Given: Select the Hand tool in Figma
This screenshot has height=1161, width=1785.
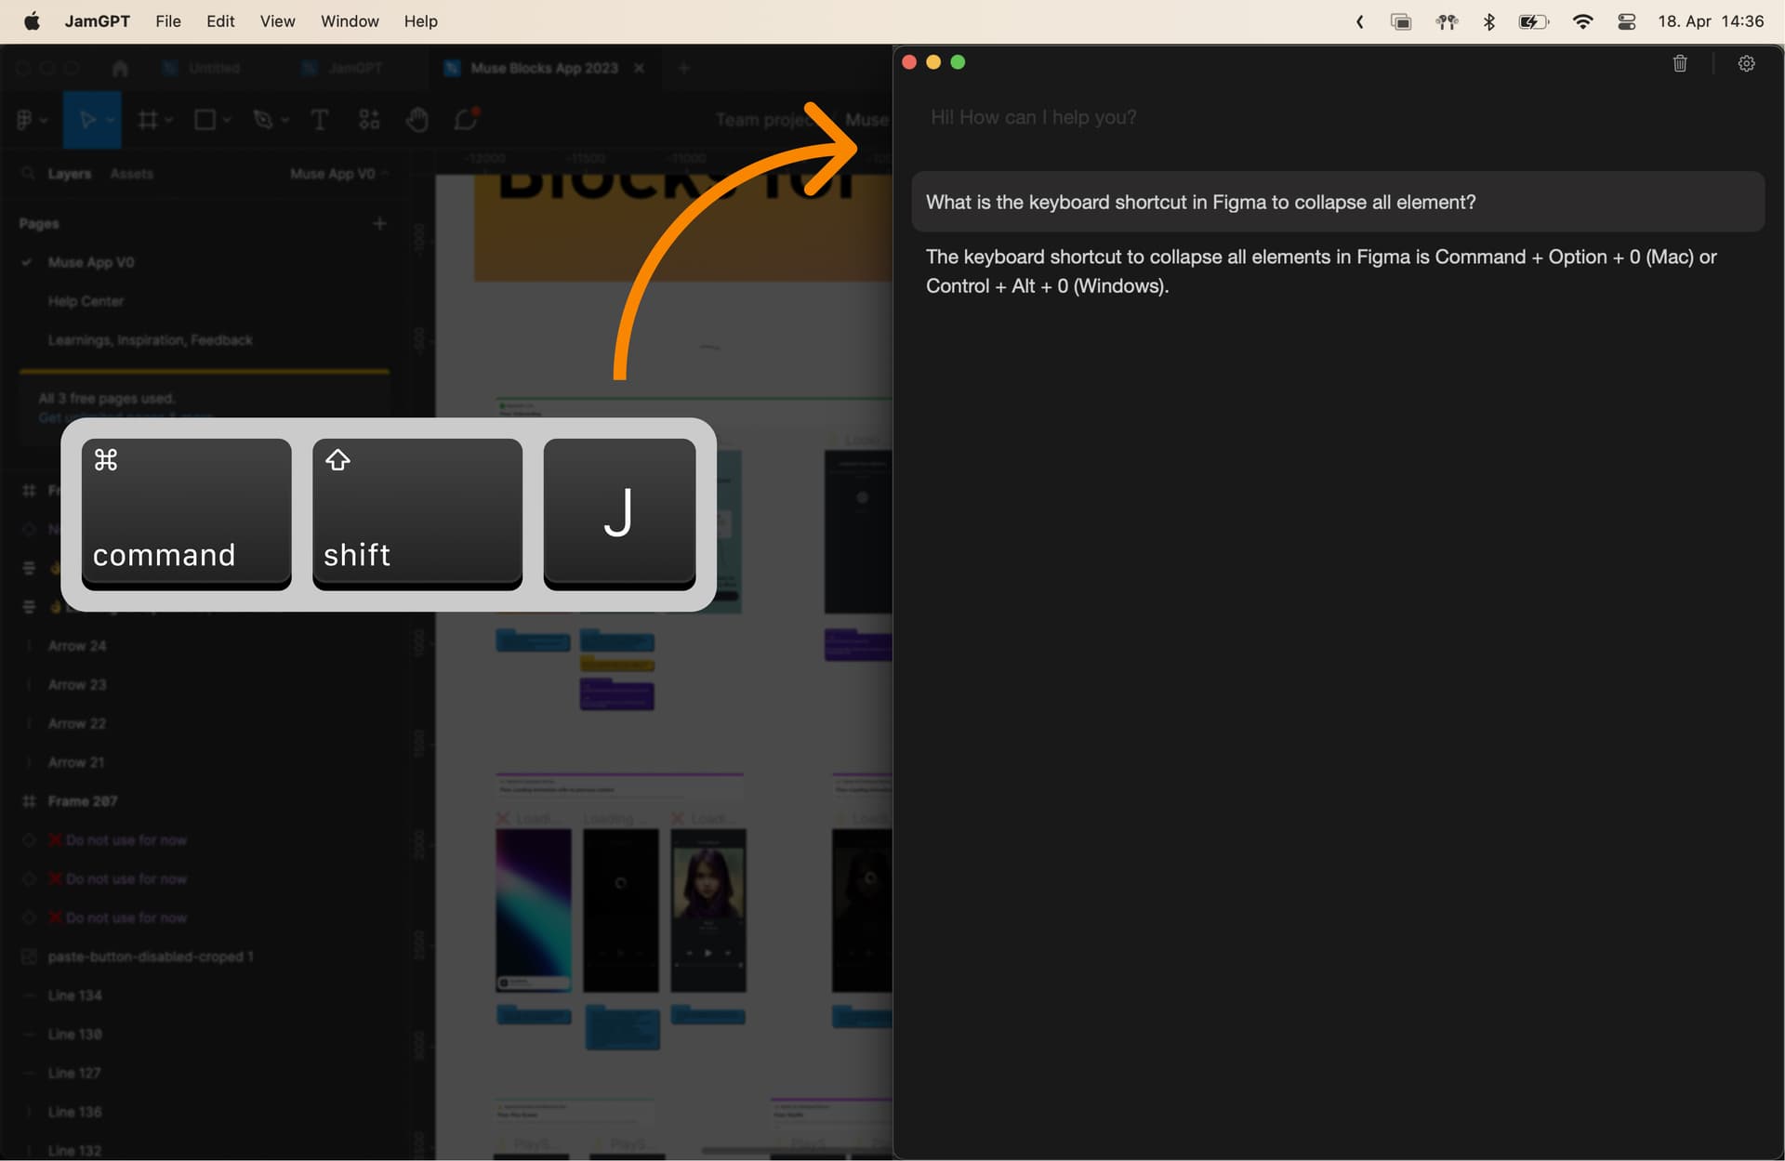Looking at the screenshot, I should pyautogui.click(x=417, y=120).
